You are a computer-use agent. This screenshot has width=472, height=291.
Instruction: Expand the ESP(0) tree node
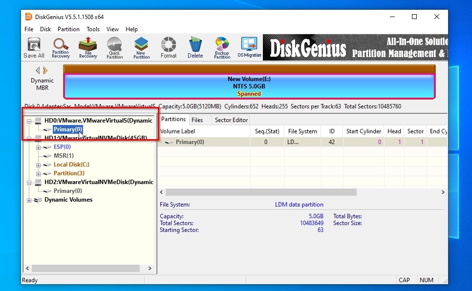39,147
